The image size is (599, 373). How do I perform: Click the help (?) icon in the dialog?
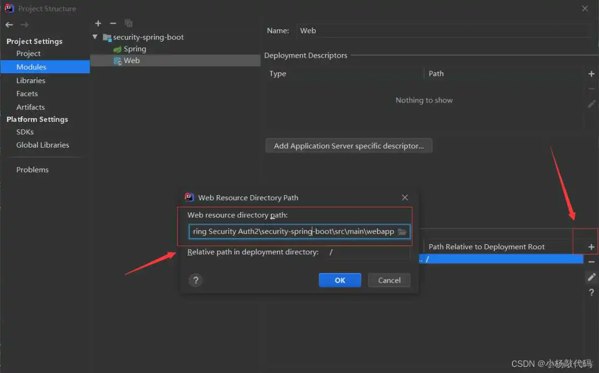click(195, 280)
